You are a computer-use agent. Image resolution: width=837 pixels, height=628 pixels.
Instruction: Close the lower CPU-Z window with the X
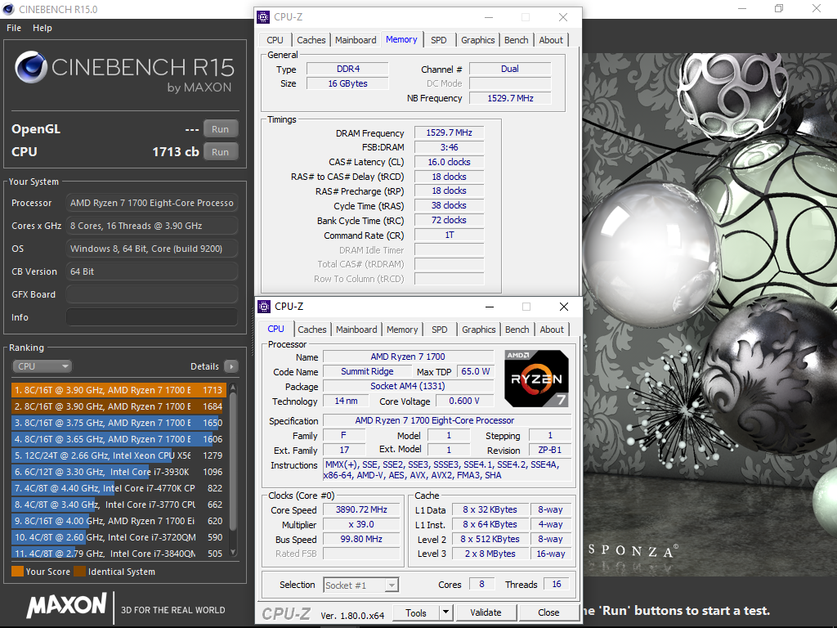(564, 307)
